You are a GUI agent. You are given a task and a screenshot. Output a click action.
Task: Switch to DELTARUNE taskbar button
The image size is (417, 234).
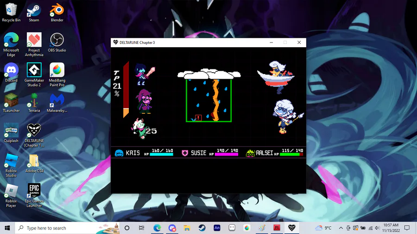pos(292,228)
